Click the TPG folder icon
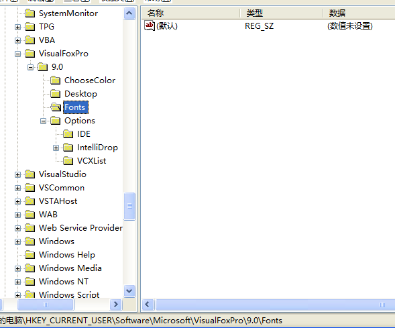 tap(30, 26)
